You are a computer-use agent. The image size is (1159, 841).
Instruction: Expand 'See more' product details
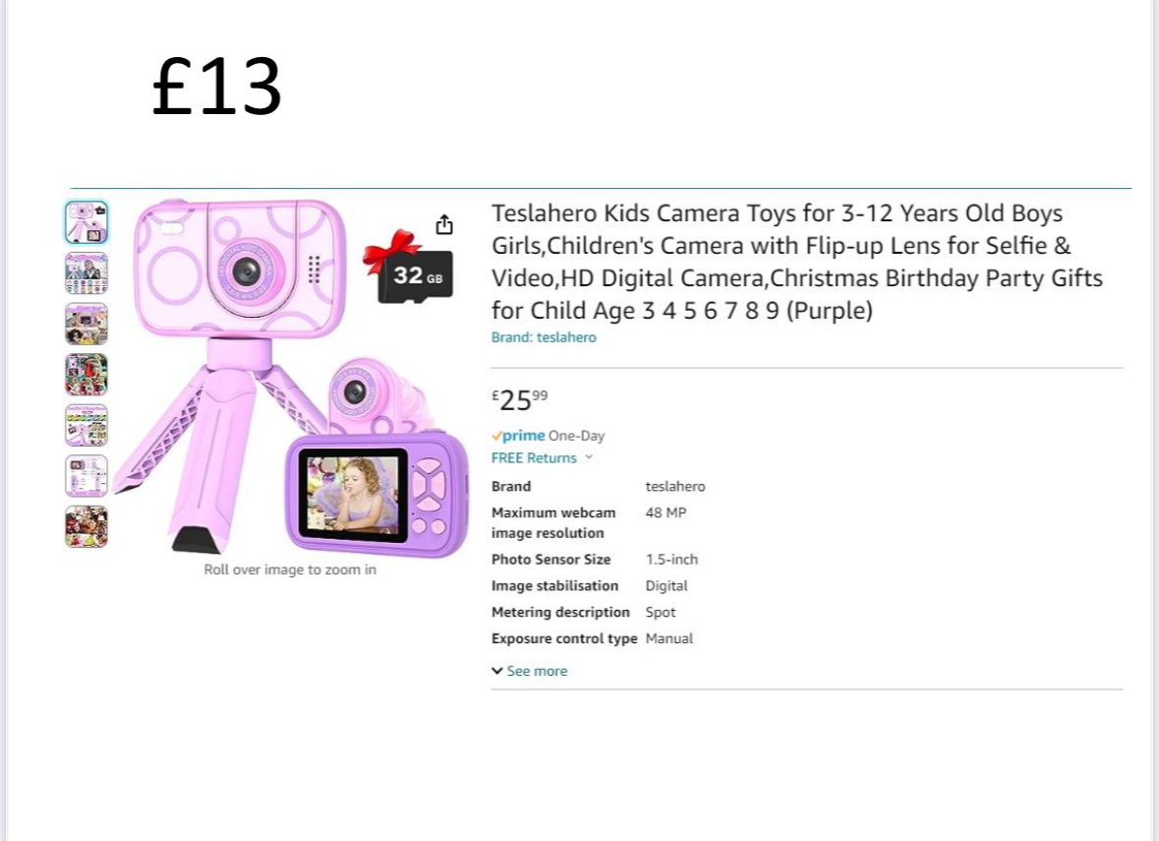click(x=530, y=671)
